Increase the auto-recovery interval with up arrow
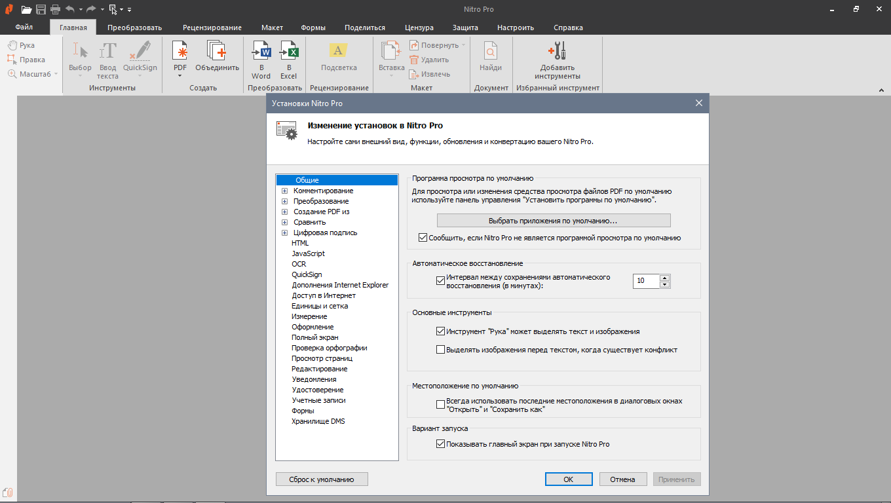This screenshot has height=503, width=891. click(x=665, y=278)
